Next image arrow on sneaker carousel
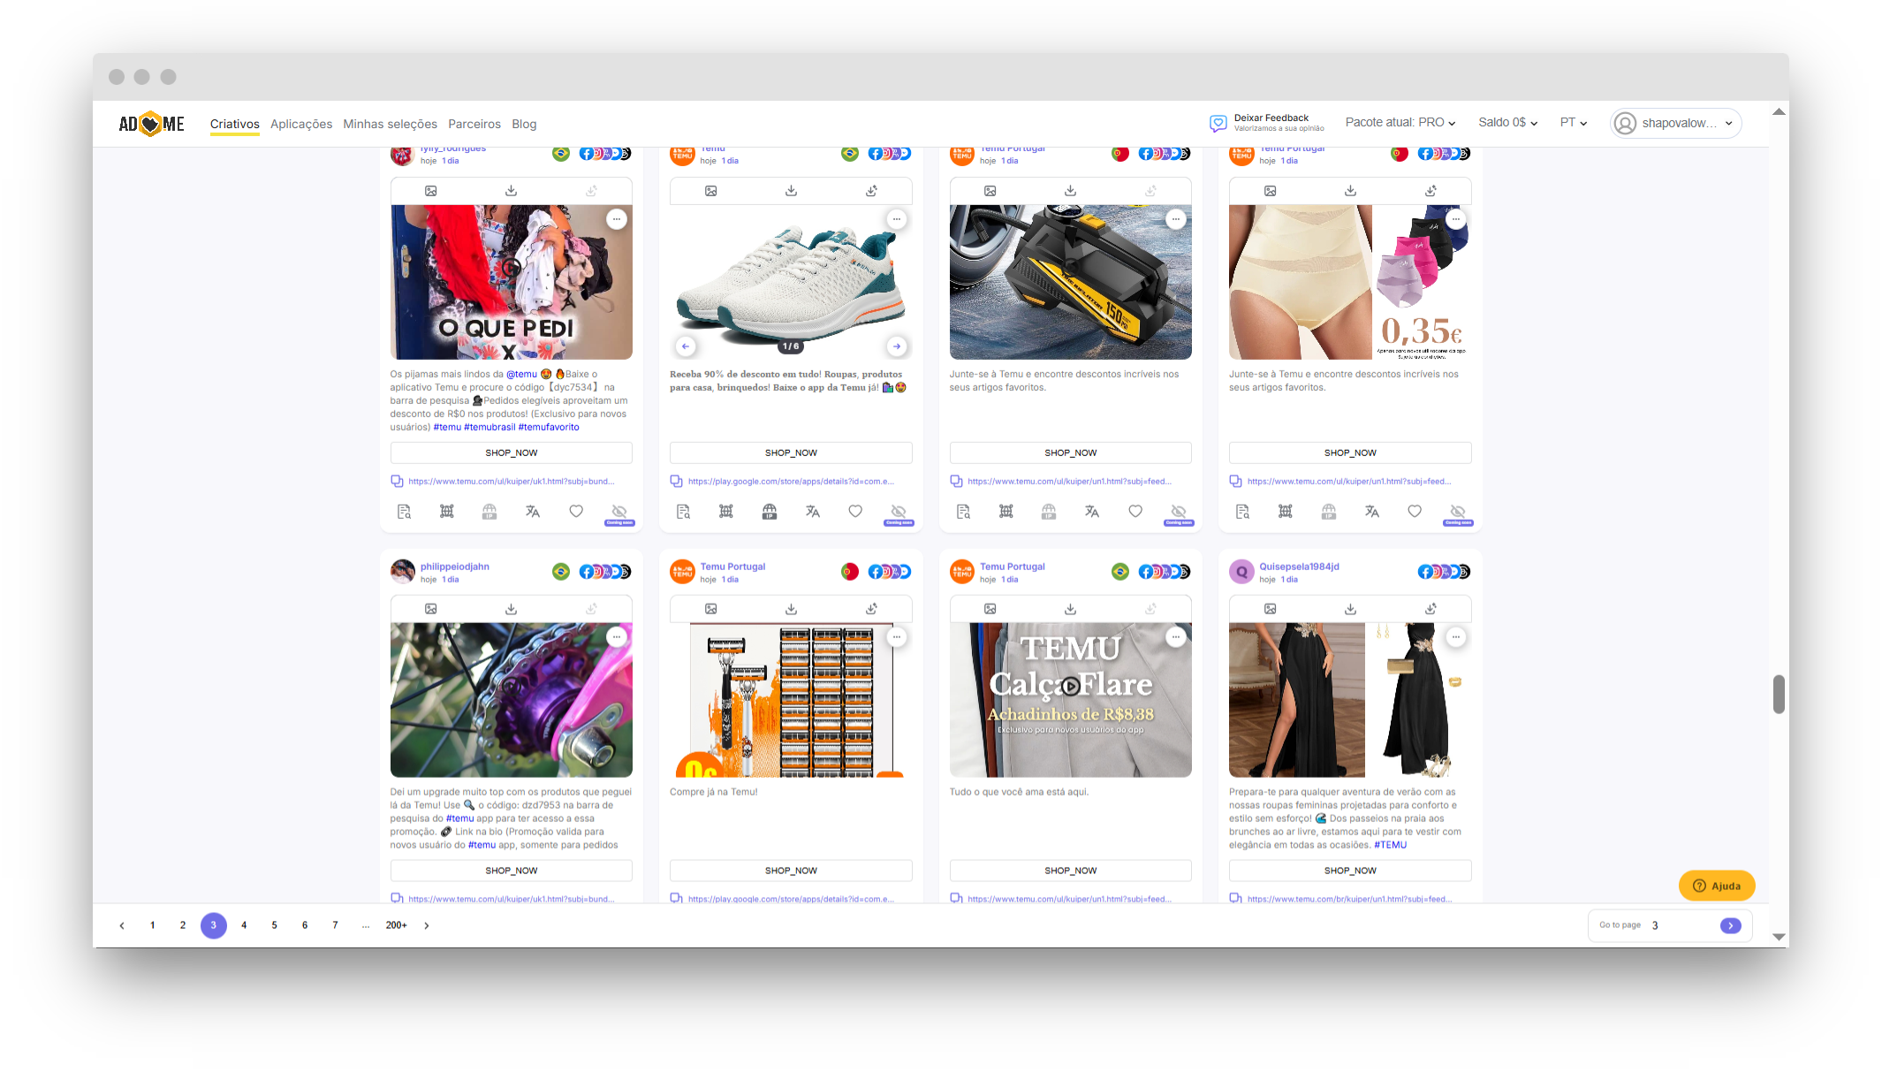 click(x=897, y=346)
